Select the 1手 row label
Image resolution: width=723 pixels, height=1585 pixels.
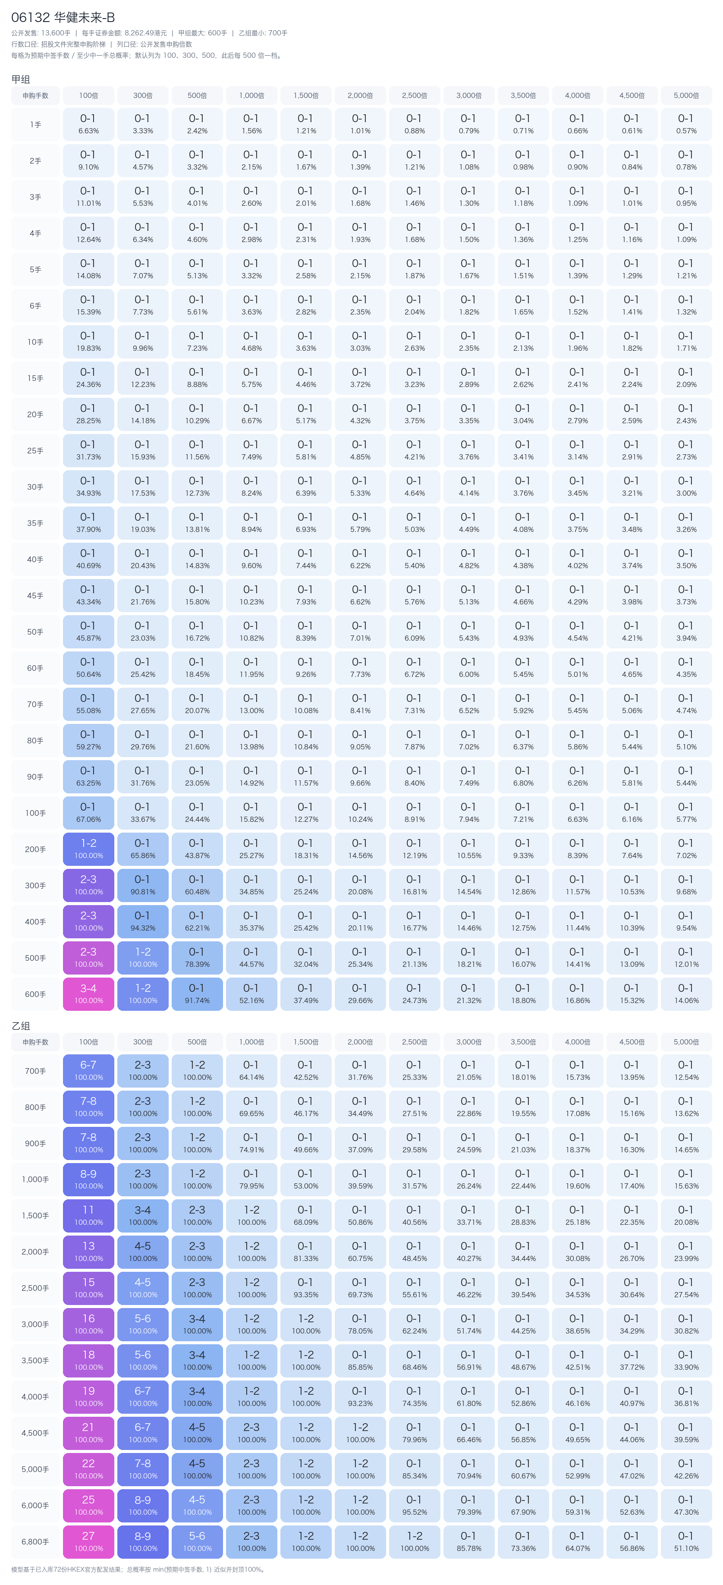[x=36, y=124]
